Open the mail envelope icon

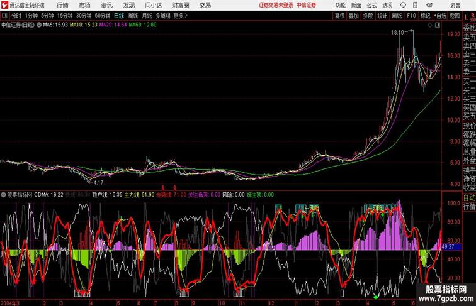[x=429, y=5]
